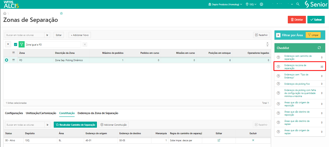Screen dimensions: 329x147
Task: Toggle the filter up/down arrows at grid right
Action: coord(267,44)
